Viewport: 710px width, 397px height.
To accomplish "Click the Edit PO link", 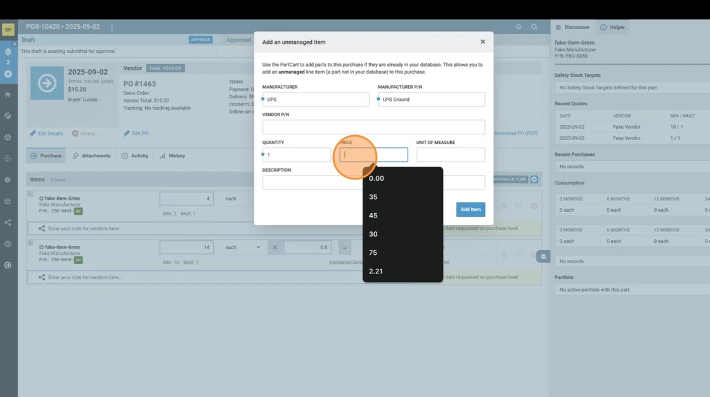I will coord(136,134).
